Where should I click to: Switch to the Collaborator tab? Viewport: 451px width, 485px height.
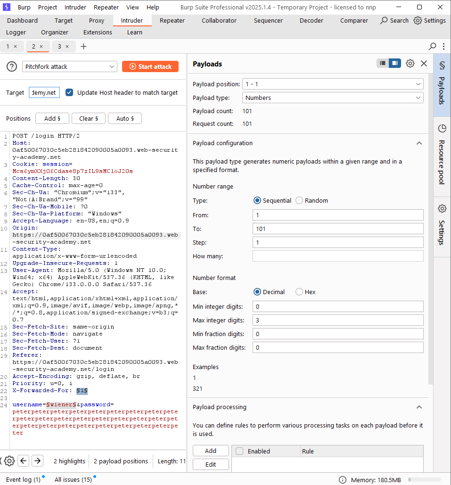[x=219, y=20]
